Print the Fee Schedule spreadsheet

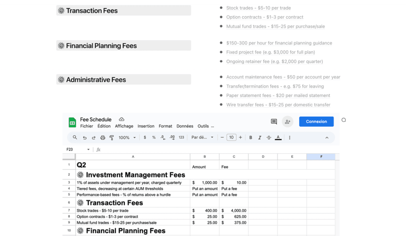point(103,138)
